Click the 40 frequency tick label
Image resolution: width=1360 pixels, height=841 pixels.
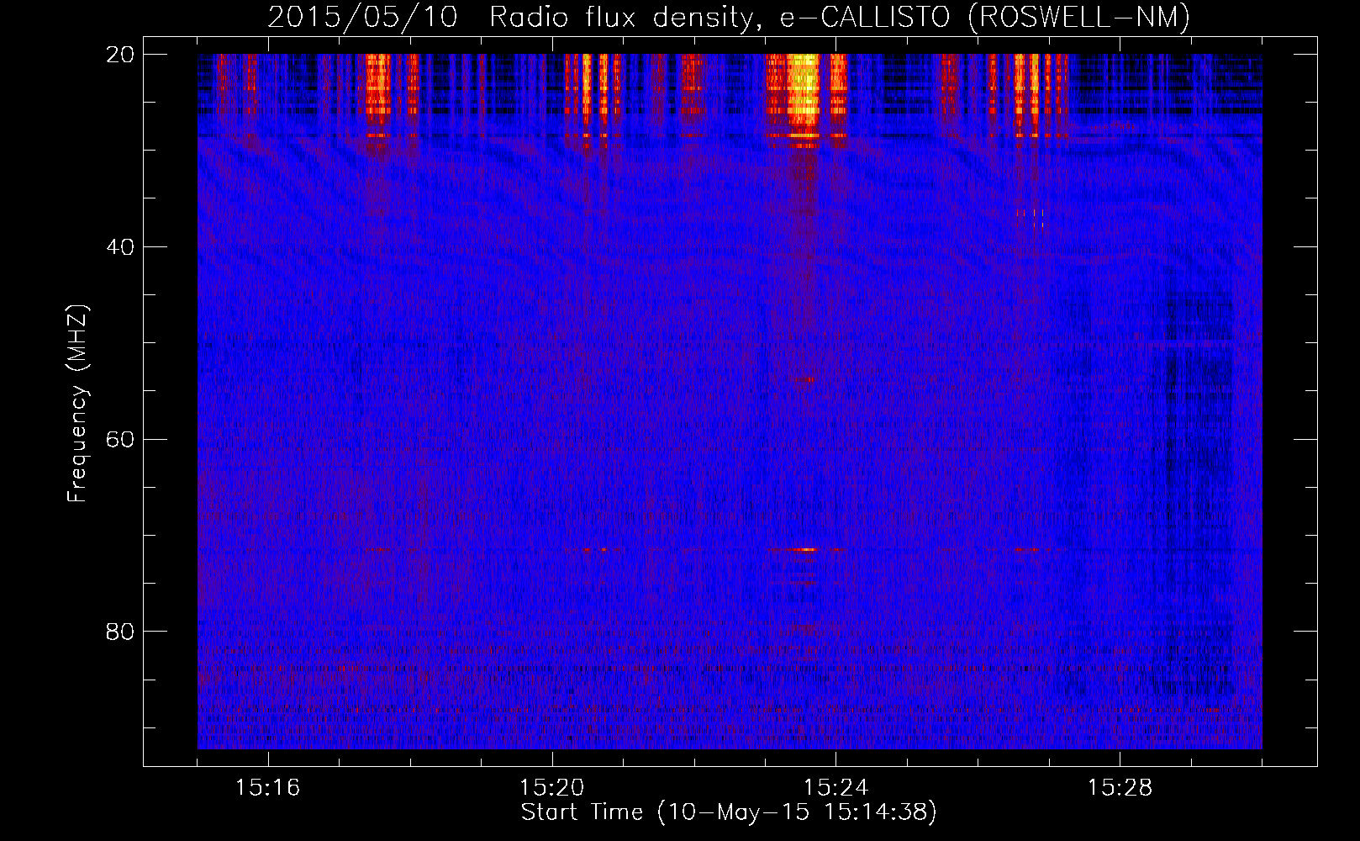coord(120,247)
